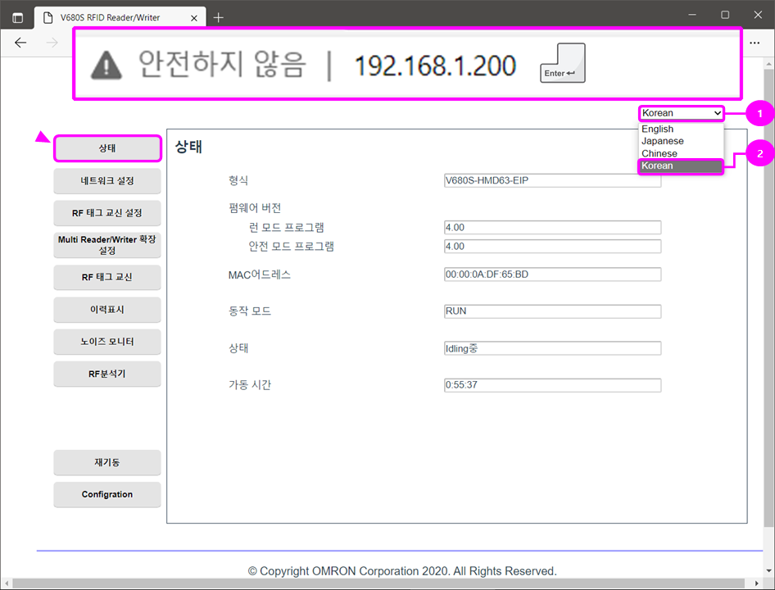Open the RF 태그 교신 page
The width and height of the screenshot is (775, 590).
point(107,278)
